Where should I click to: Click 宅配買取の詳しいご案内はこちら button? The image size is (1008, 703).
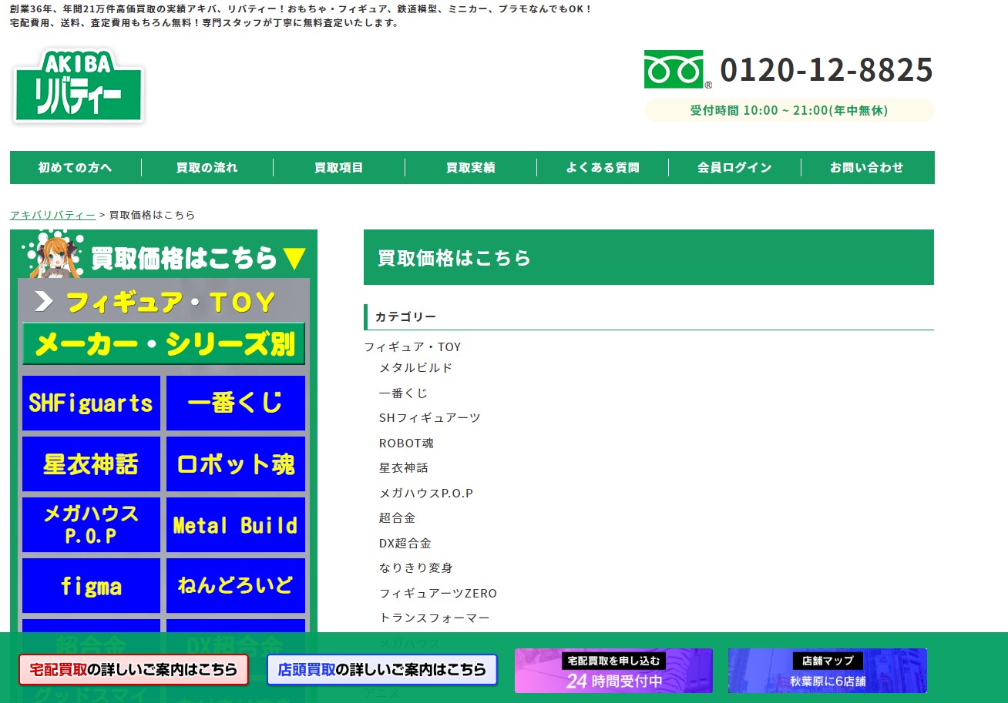pos(133,670)
